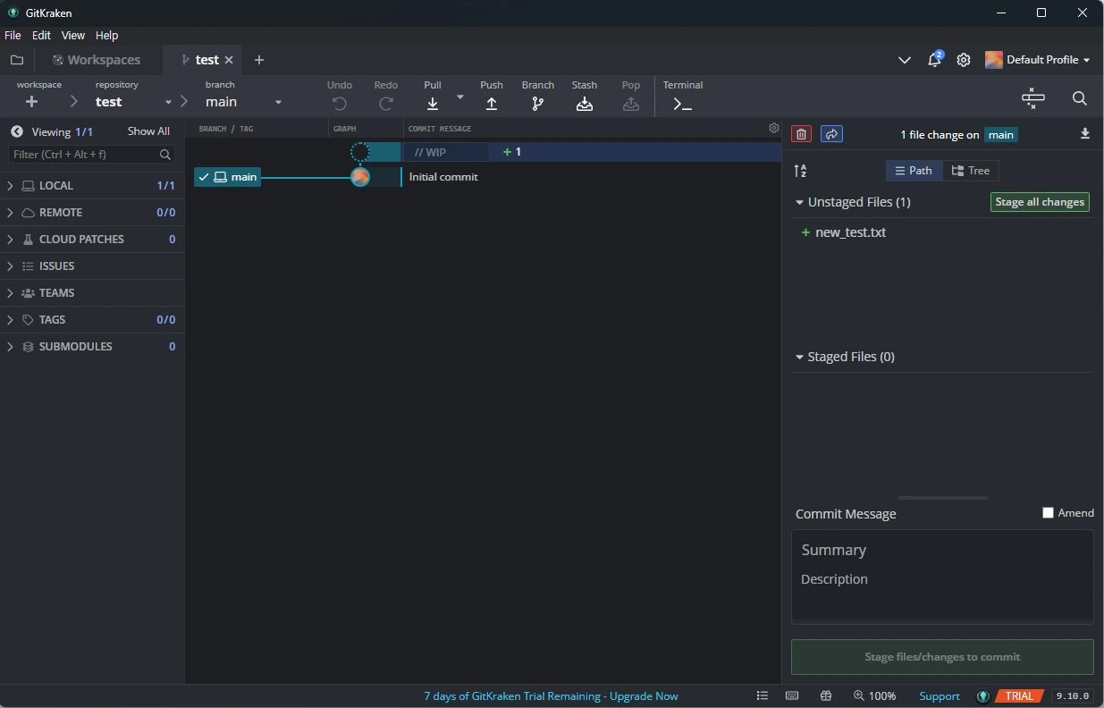Viewport: 1104px width, 708px height.
Task: Click the Pull toolbar icon
Action: click(433, 104)
